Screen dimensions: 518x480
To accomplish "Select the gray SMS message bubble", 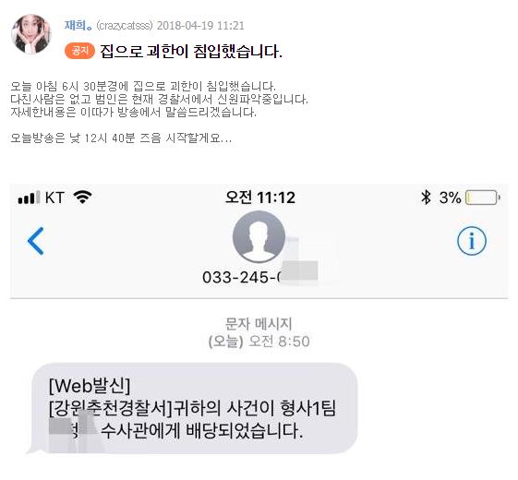I will click(x=195, y=408).
